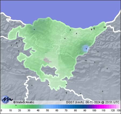This screenshot has width=121, height=114.
Task: Open the ©Meteoclimatic copyright link
Action: tap(24, 102)
